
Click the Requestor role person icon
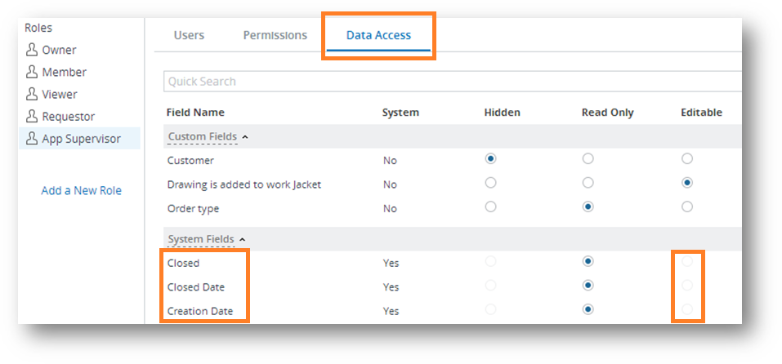pyautogui.click(x=33, y=116)
